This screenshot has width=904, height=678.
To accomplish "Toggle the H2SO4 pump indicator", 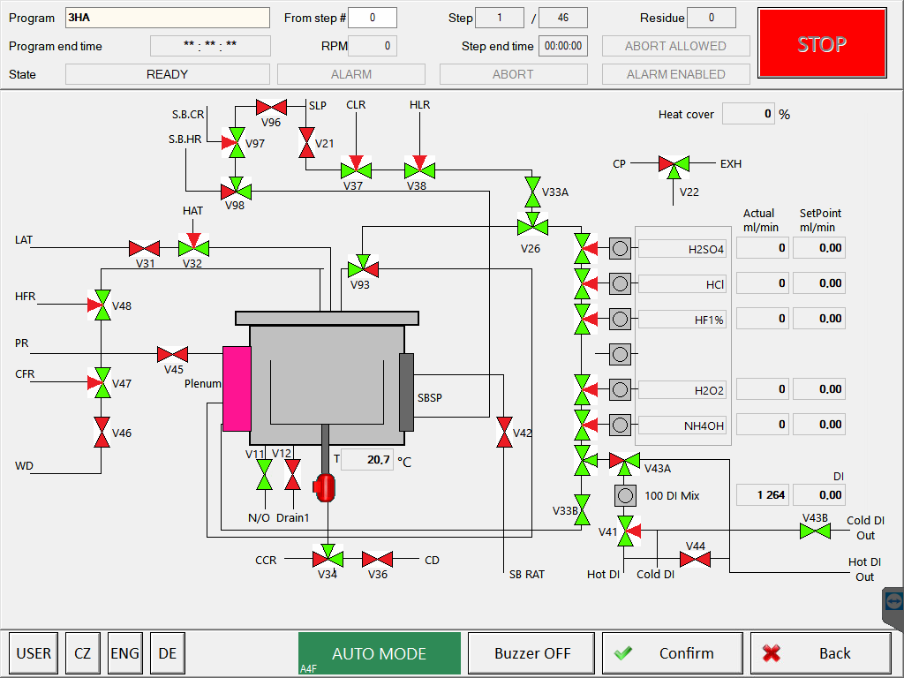I will [x=620, y=249].
